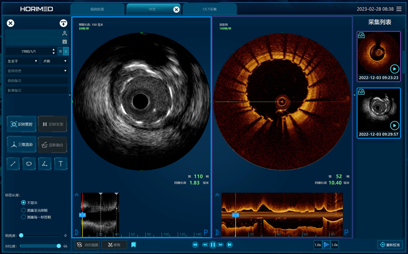Image resolution: width=408 pixels, height=254 pixels.
Task: Select the ellipse area measurement tool
Action: coord(29,164)
